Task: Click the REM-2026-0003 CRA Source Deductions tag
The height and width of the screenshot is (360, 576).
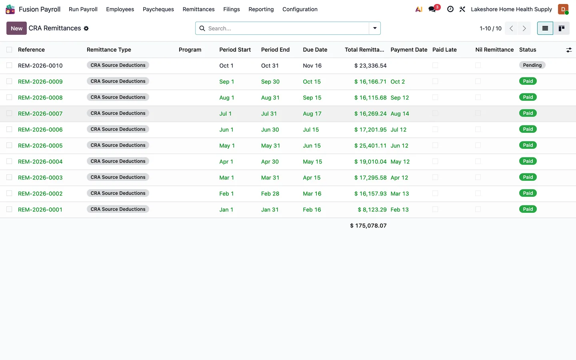Action: pyautogui.click(x=118, y=177)
